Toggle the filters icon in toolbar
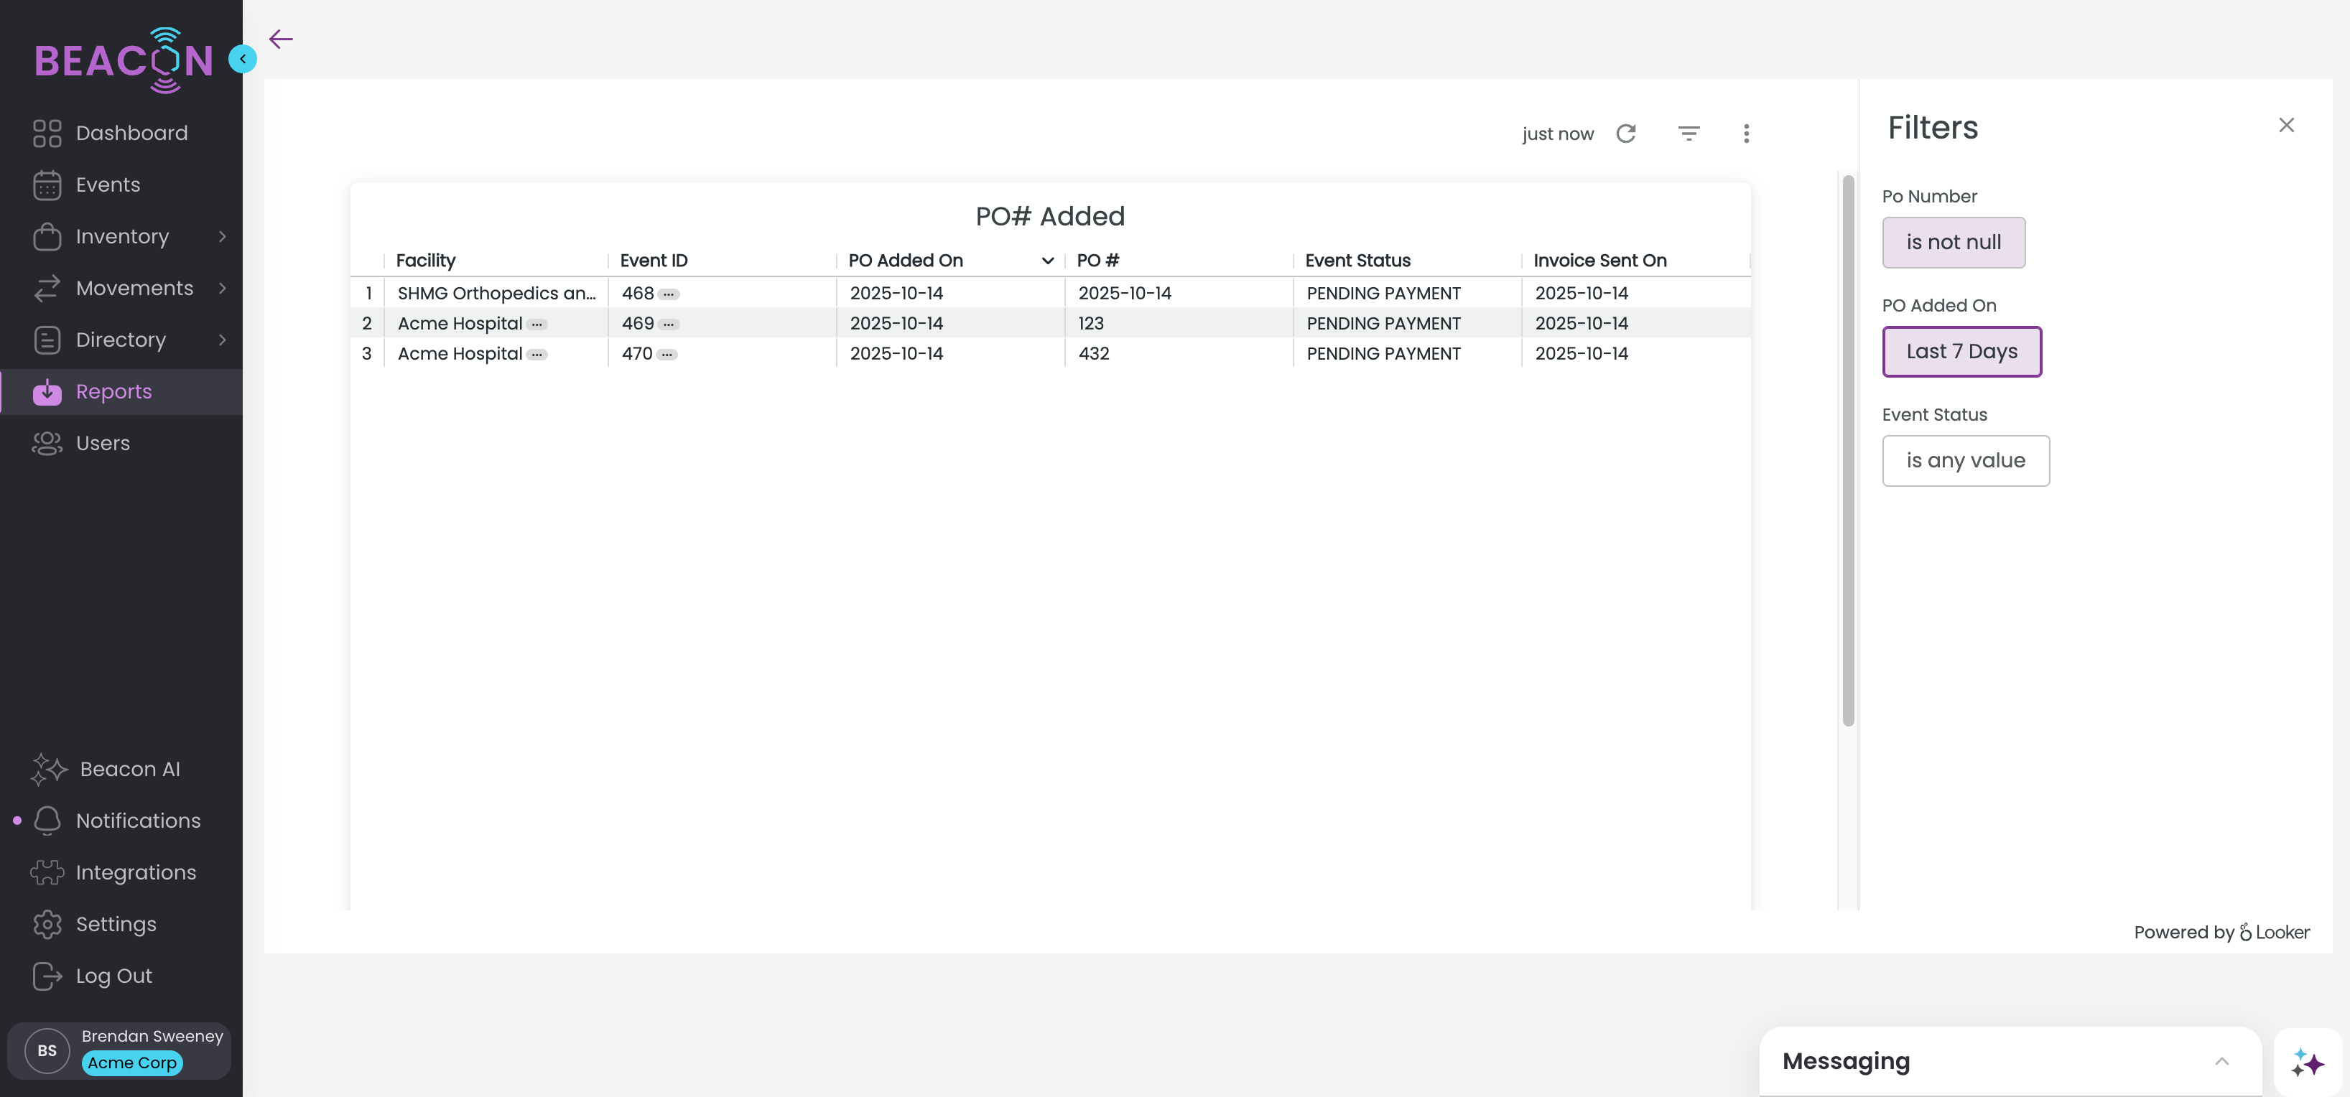The height and width of the screenshot is (1097, 2350). point(1689,134)
